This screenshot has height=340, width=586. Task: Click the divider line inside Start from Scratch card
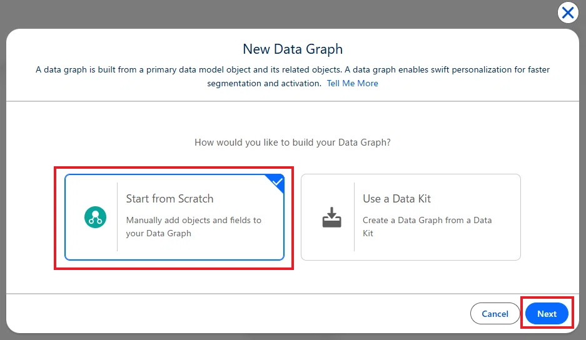point(118,217)
